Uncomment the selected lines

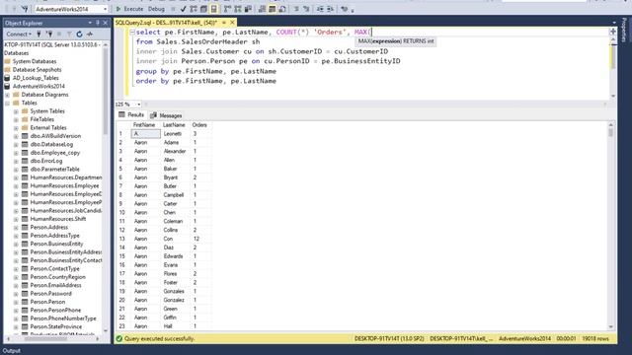(306, 9)
